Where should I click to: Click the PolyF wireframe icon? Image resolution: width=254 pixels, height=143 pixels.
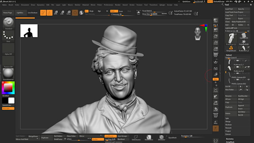pyautogui.click(x=216, y=115)
